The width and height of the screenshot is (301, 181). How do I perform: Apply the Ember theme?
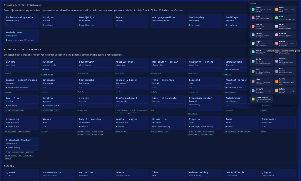click(285, 9)
